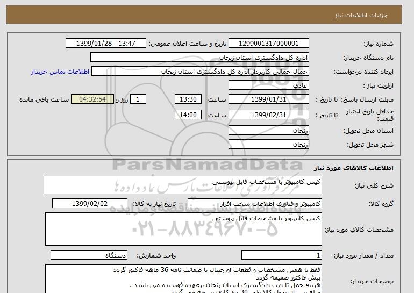Select the priority field showing عادی
The width and height of the screenshot is (414, 293).
(x=268, y=85)
